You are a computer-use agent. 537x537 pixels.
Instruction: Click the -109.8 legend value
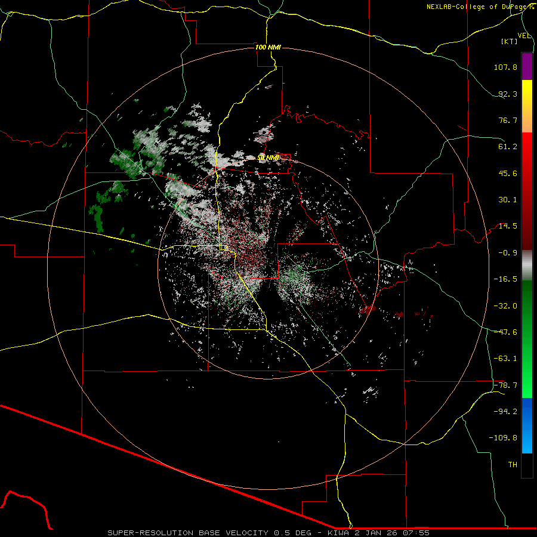[503, 438]
